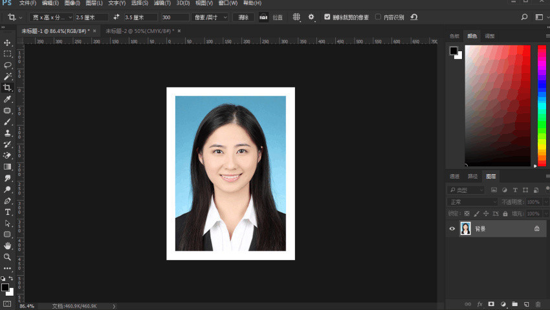Select the Horizontal Type tool
Image resolution: width=550 pixels, height=310 pixels.
(8, 212)
